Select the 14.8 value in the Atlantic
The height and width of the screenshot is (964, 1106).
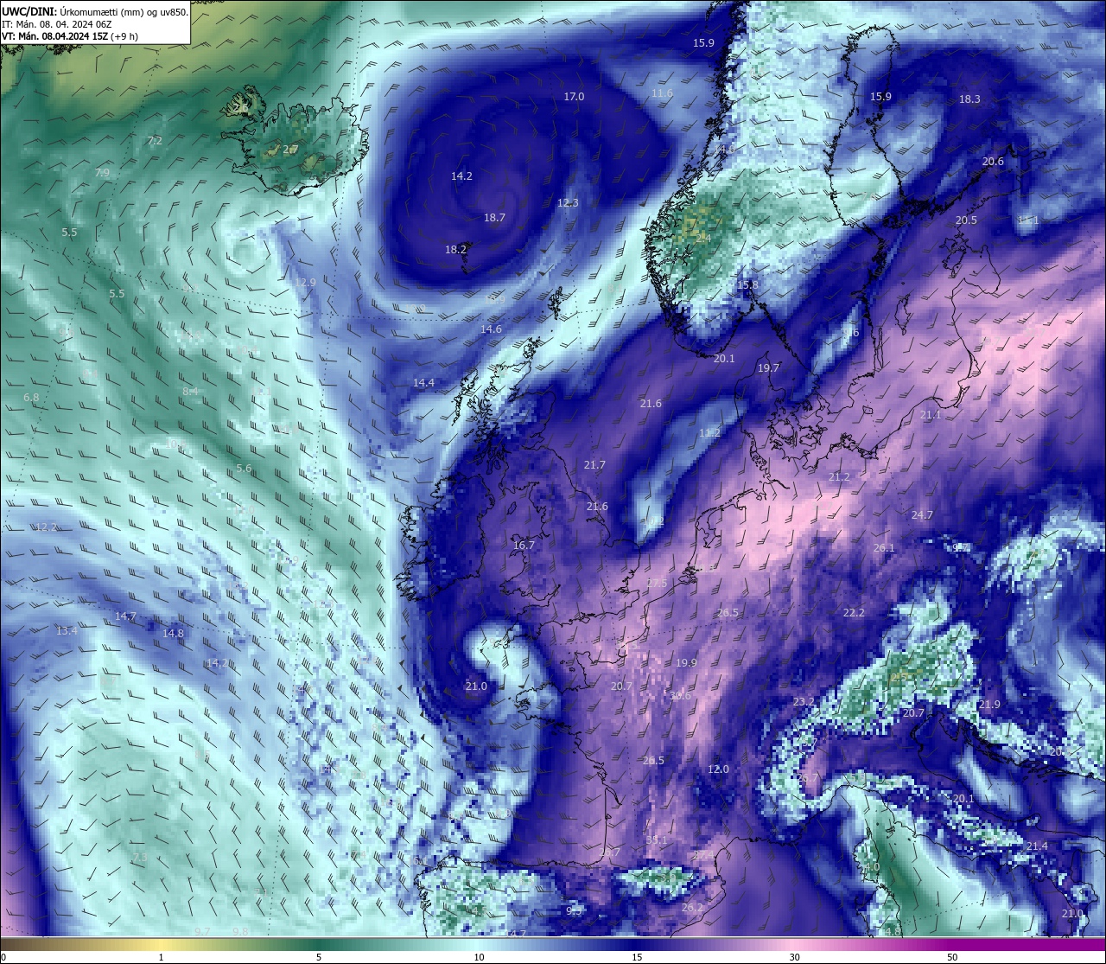coord(173,634)
